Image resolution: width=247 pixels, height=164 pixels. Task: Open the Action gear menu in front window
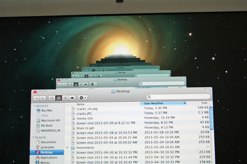click(x=83, y=98)
